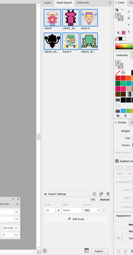133x255 pixels.
Task: Click the first swatch group folder icon
Action: pyautogui.click(x=118, y=100)
